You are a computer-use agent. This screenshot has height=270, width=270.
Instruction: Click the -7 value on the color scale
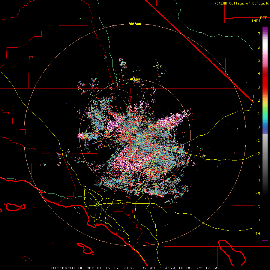(258, 220)
